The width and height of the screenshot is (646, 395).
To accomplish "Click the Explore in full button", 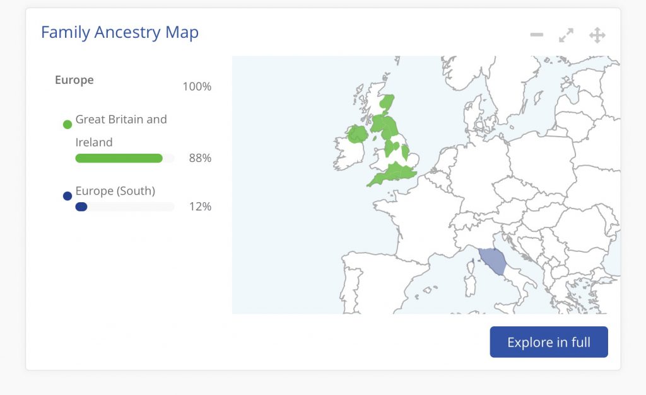I will coord(549,342).
